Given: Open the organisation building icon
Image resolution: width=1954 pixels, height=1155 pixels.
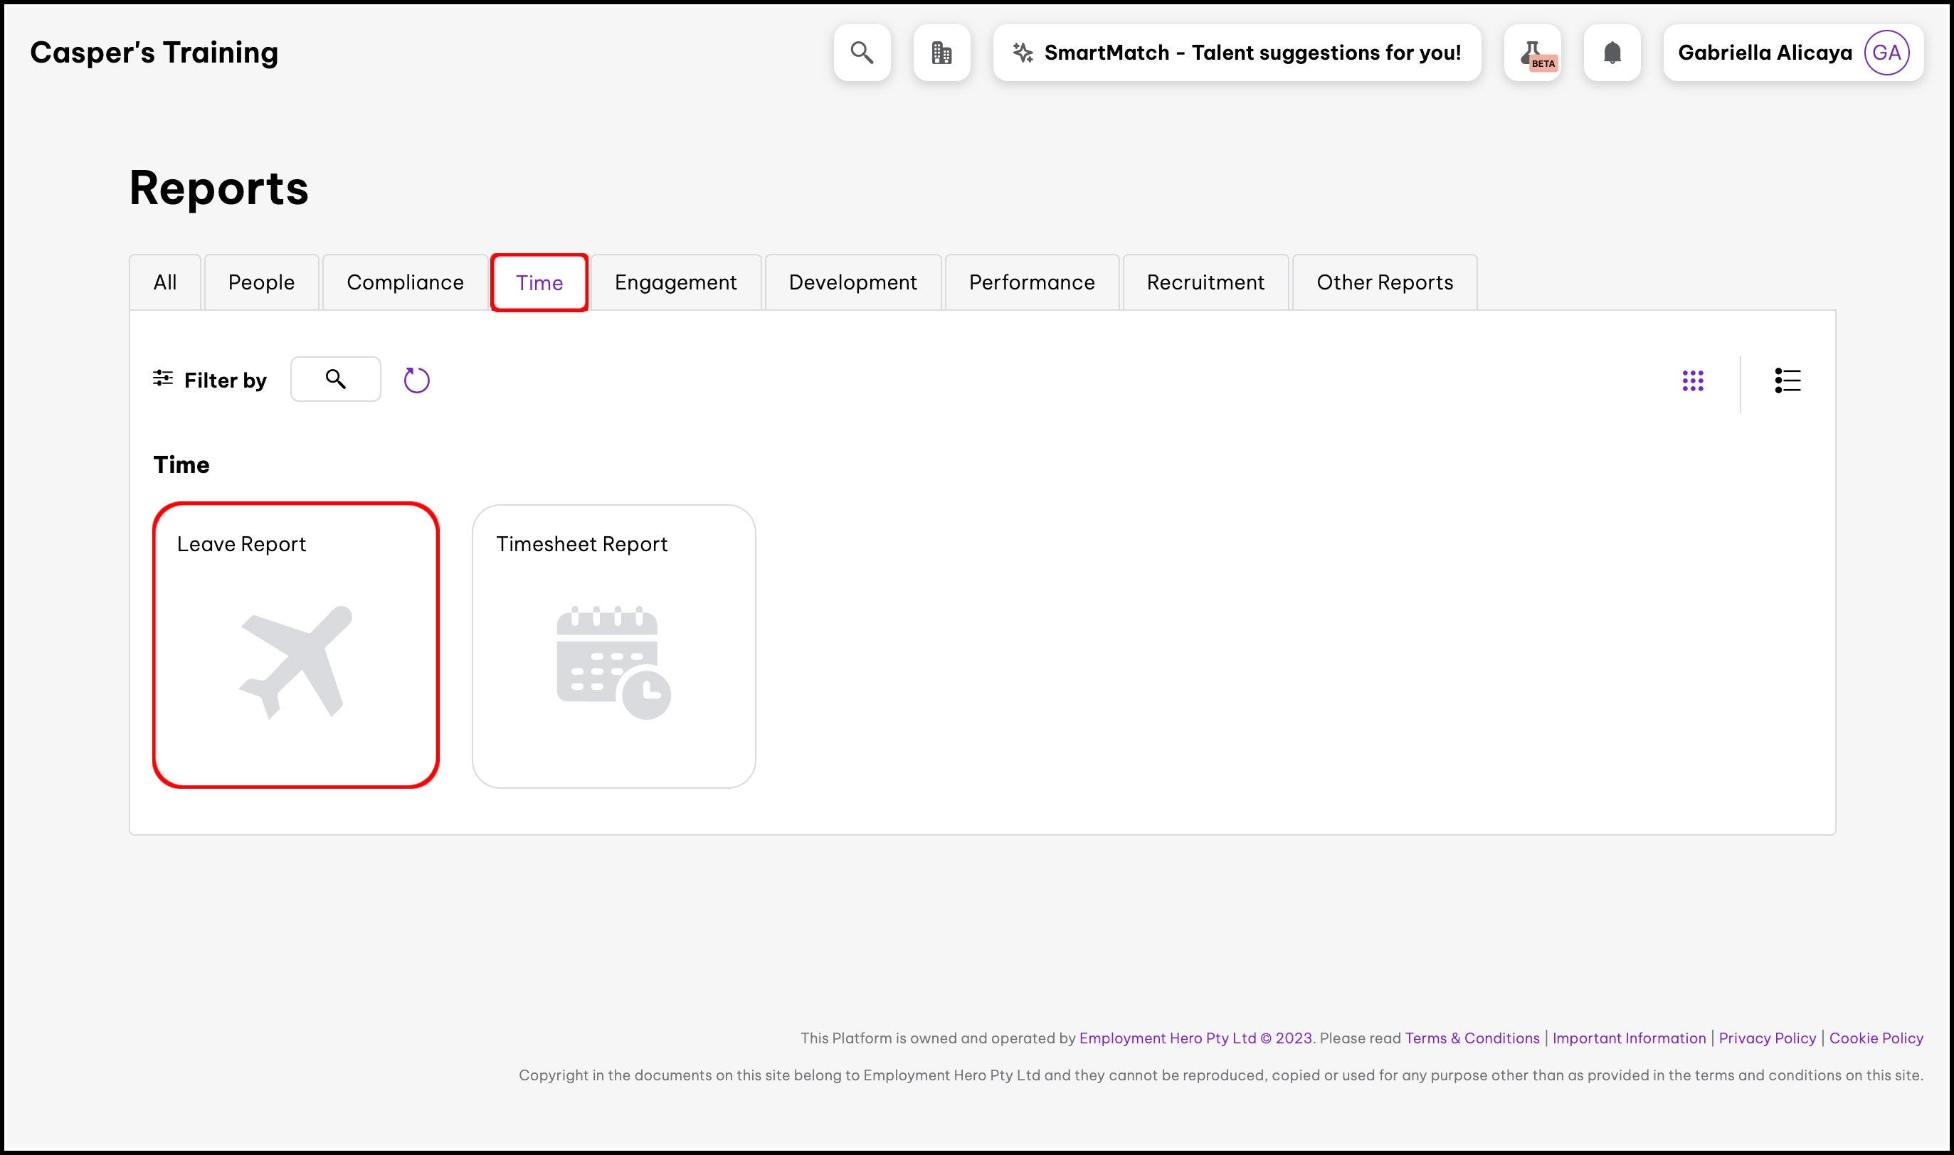Looking at the screenshot, I should (x=941, y=52).
